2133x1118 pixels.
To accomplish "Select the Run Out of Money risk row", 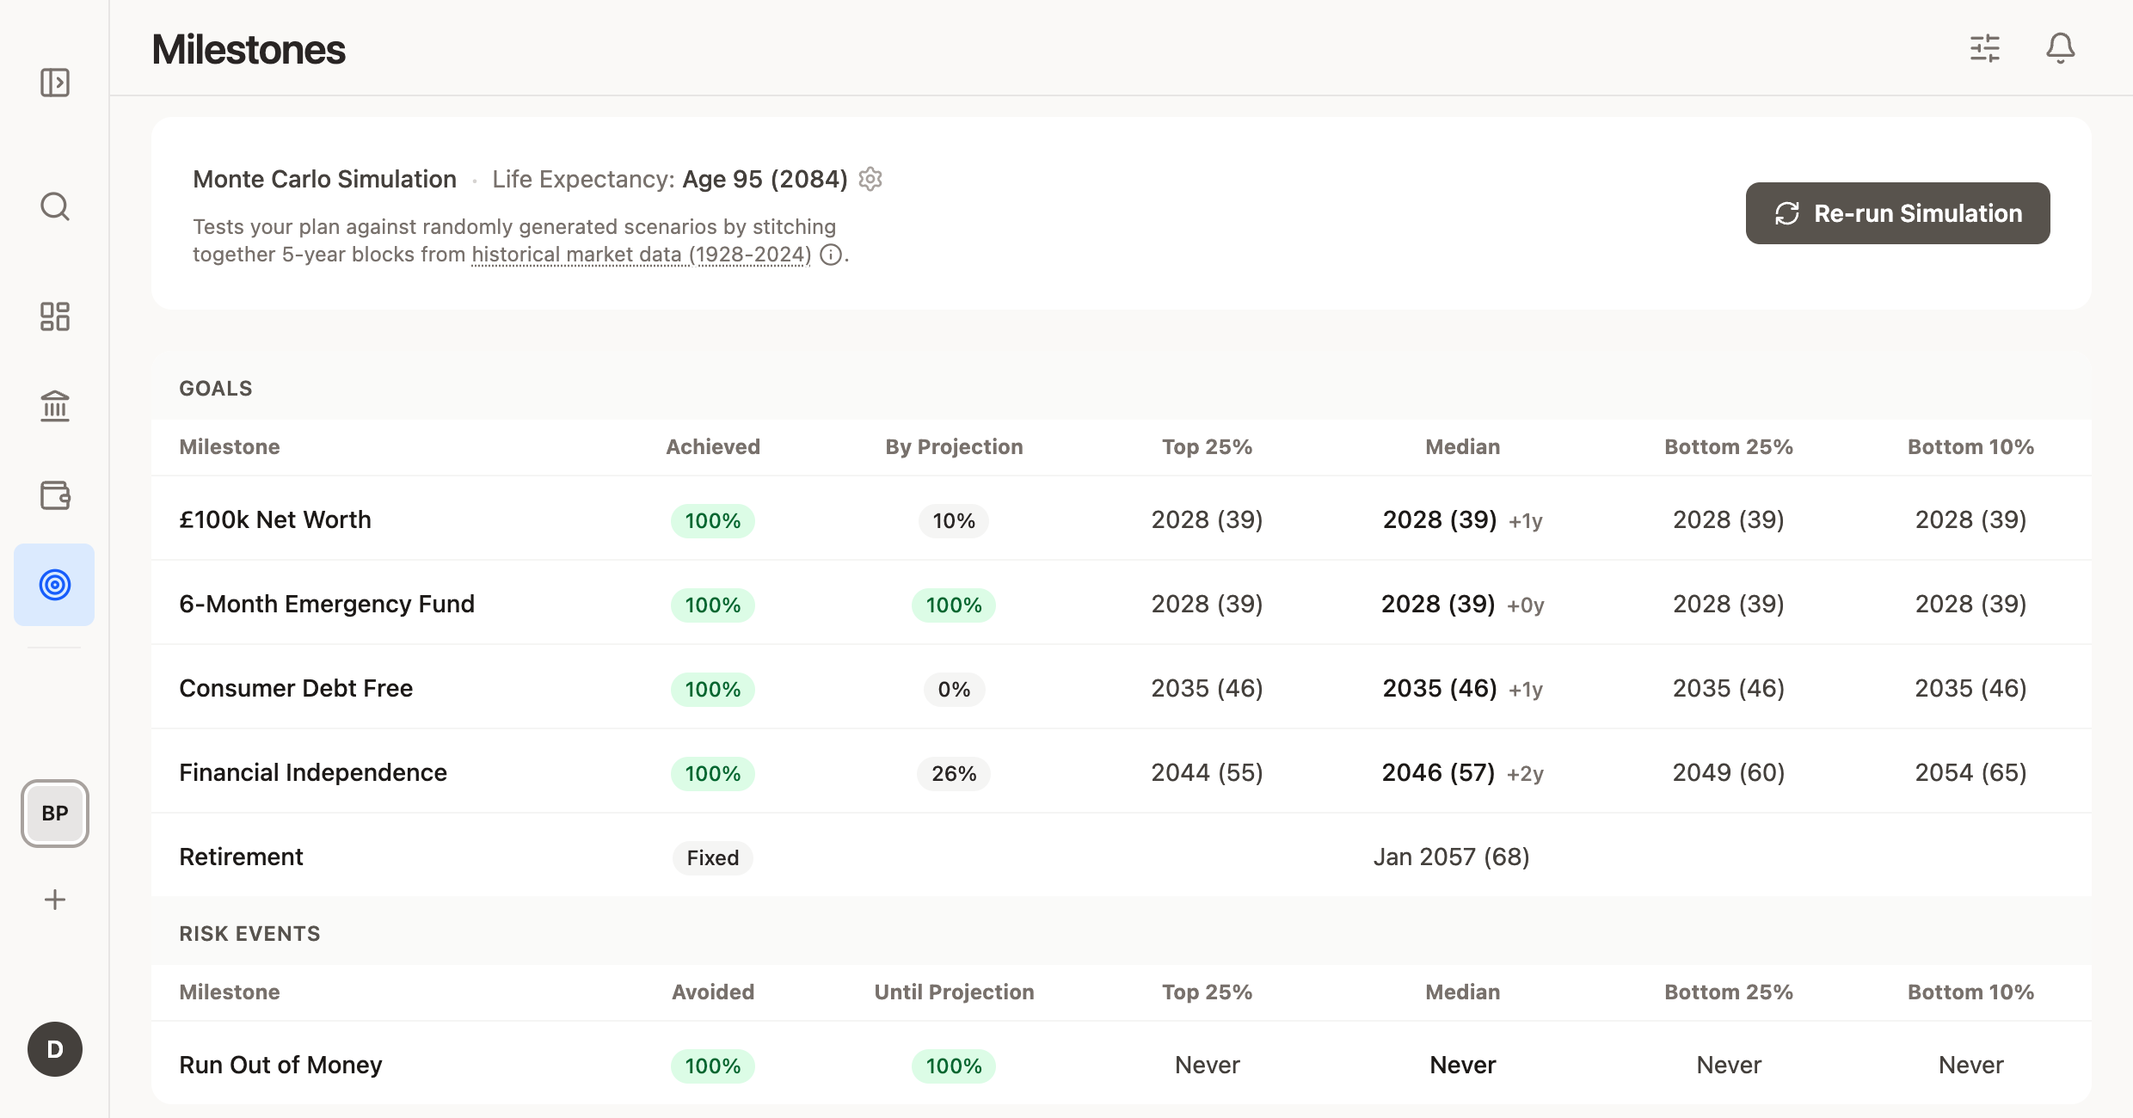I will (x=280, y=1065).
